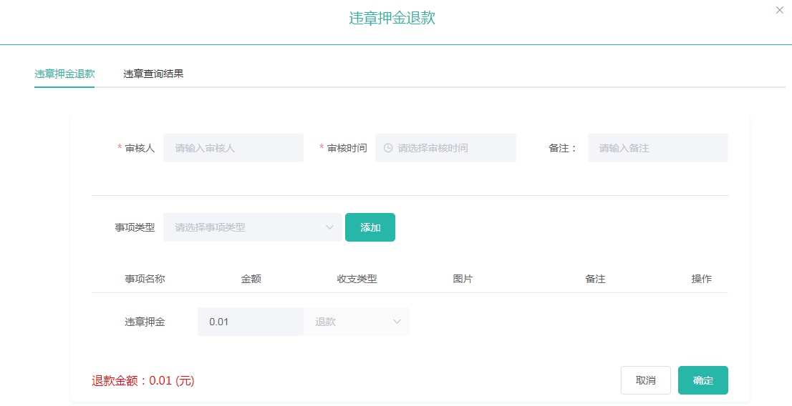Viewport: 792px width, 406px height.
Task: Click the 0.01 amount input field
Action: coord(250,322)
